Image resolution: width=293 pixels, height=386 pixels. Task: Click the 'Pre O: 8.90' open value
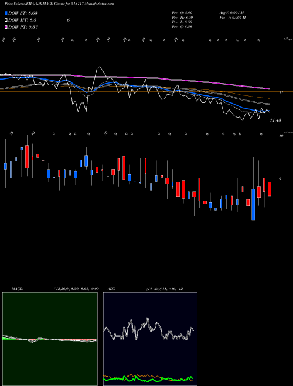182,13
